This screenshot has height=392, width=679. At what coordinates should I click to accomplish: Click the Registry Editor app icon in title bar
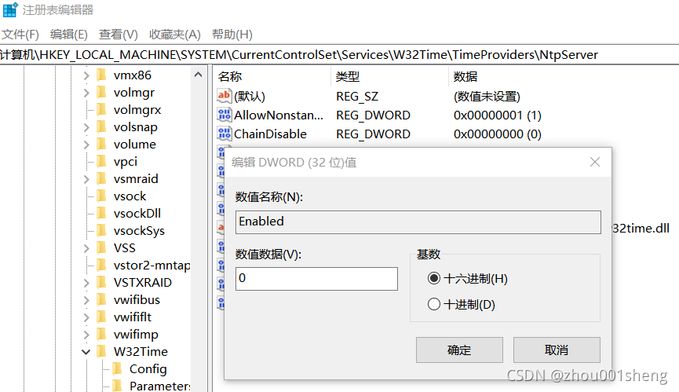tap(10, 9)
